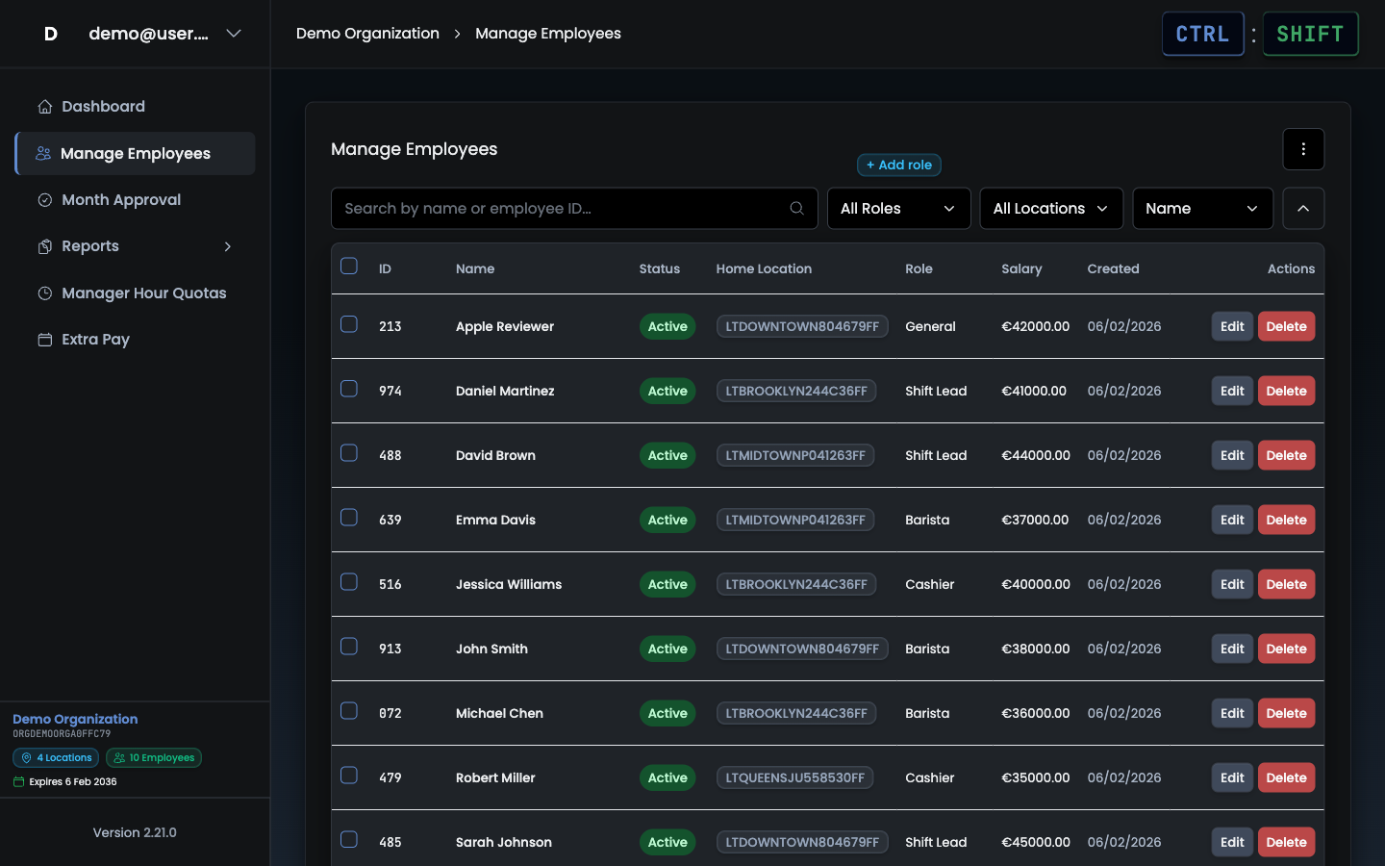Screen dimensions: 1385x866
Task: Open Reports using its document icon
Action: [43, 245]
